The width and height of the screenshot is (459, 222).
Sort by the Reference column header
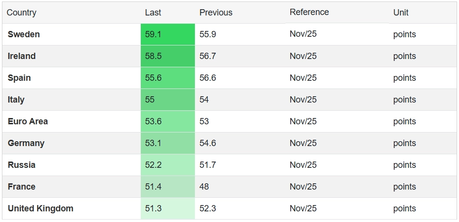pyautogui.click(x=309, y=12)
